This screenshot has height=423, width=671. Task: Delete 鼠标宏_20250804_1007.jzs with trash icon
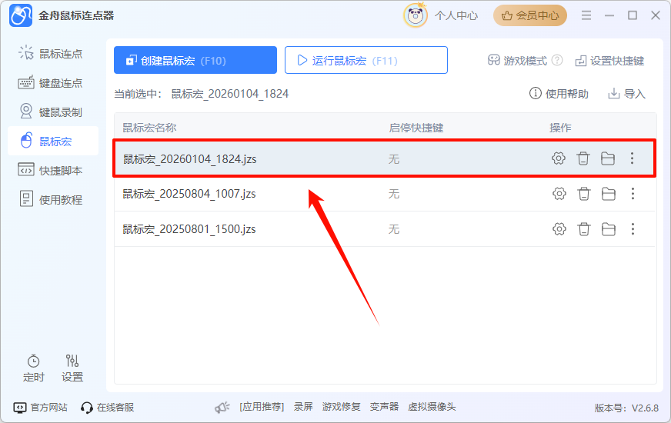pyautogui.click(x=584, y=194)
